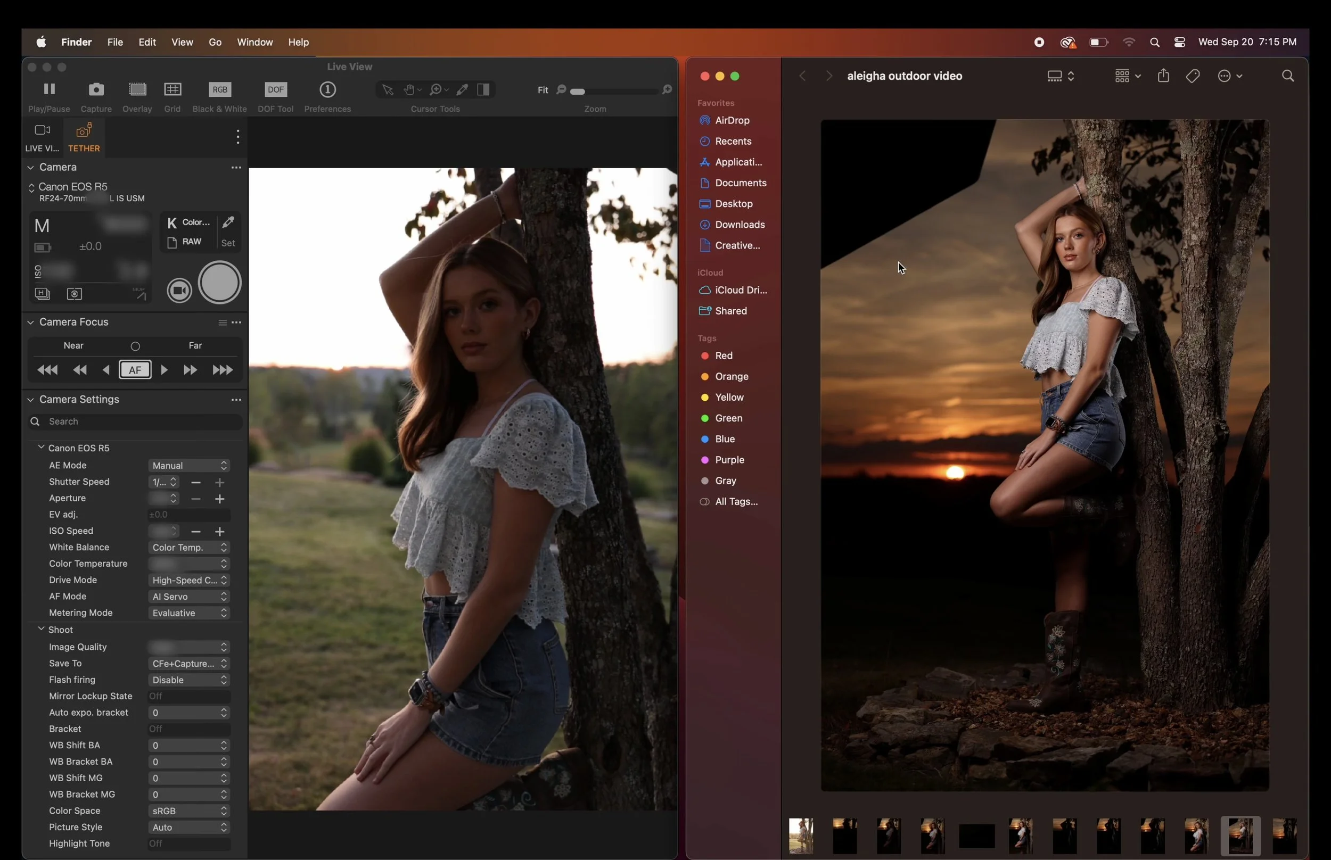Toggle the Grid overlay
Viewport: 1331px width, 860px height.
[x=172, y=89]
